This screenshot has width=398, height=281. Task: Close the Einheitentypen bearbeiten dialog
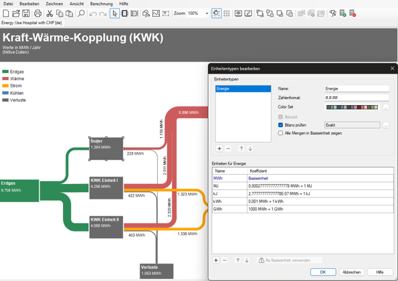(392, 68)
